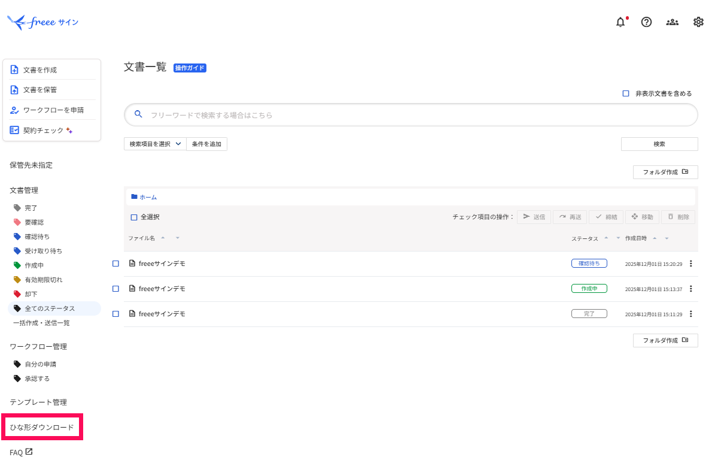This screenshot has height=463, width=712.
Task: Sort 作成日時 ascending with the up arrow
Action: [655, 238]
